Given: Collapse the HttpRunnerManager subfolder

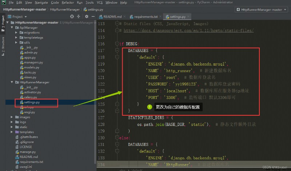Looking at the screenshot, I should [12, 82].
